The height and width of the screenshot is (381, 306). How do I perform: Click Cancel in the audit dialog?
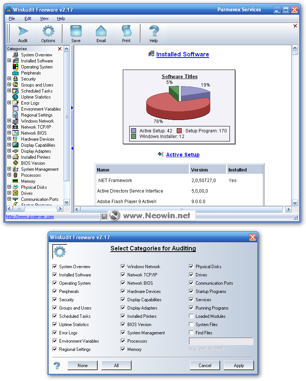[205, 365]
